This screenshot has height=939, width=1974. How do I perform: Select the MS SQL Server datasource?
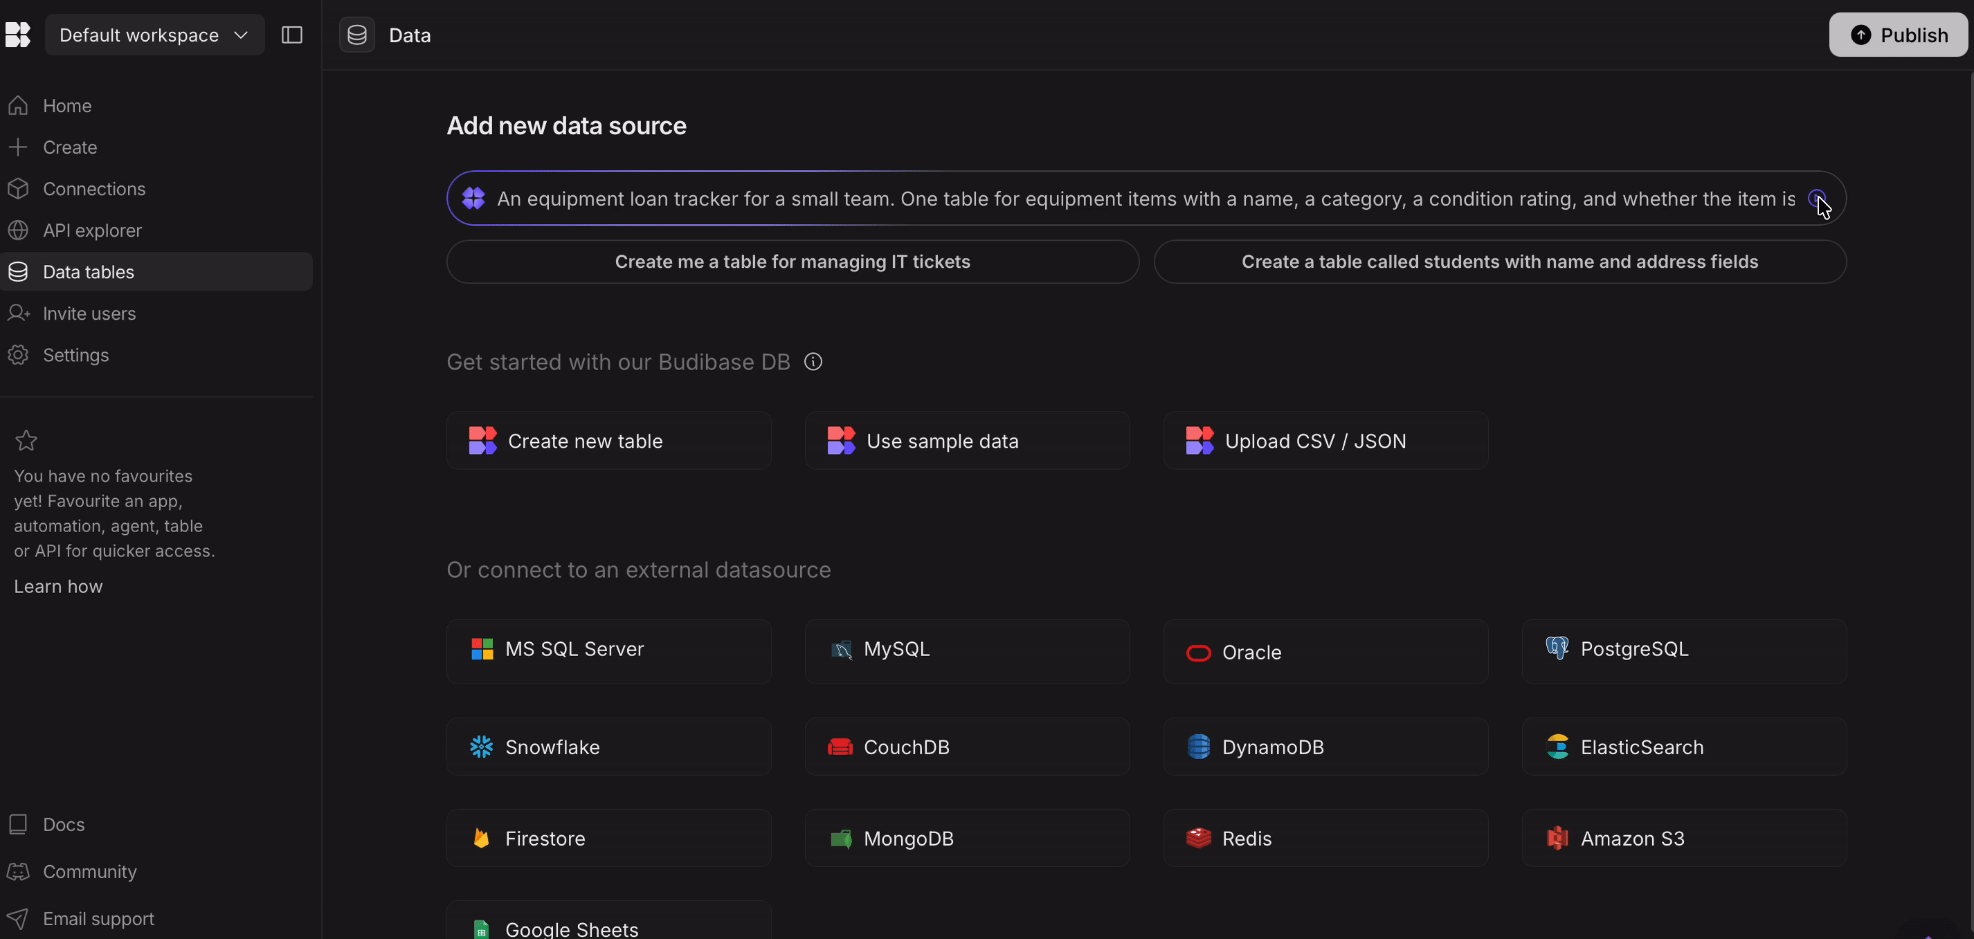click(609, 651)
